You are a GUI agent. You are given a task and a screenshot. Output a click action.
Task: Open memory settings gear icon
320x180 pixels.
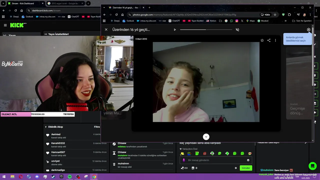tap(308, 29)
